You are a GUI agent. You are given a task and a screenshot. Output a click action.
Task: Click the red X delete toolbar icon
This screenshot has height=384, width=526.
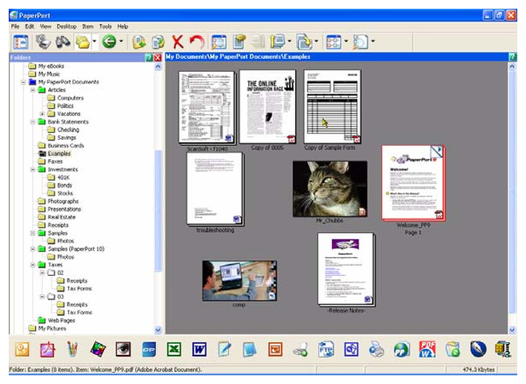point(177,42)
